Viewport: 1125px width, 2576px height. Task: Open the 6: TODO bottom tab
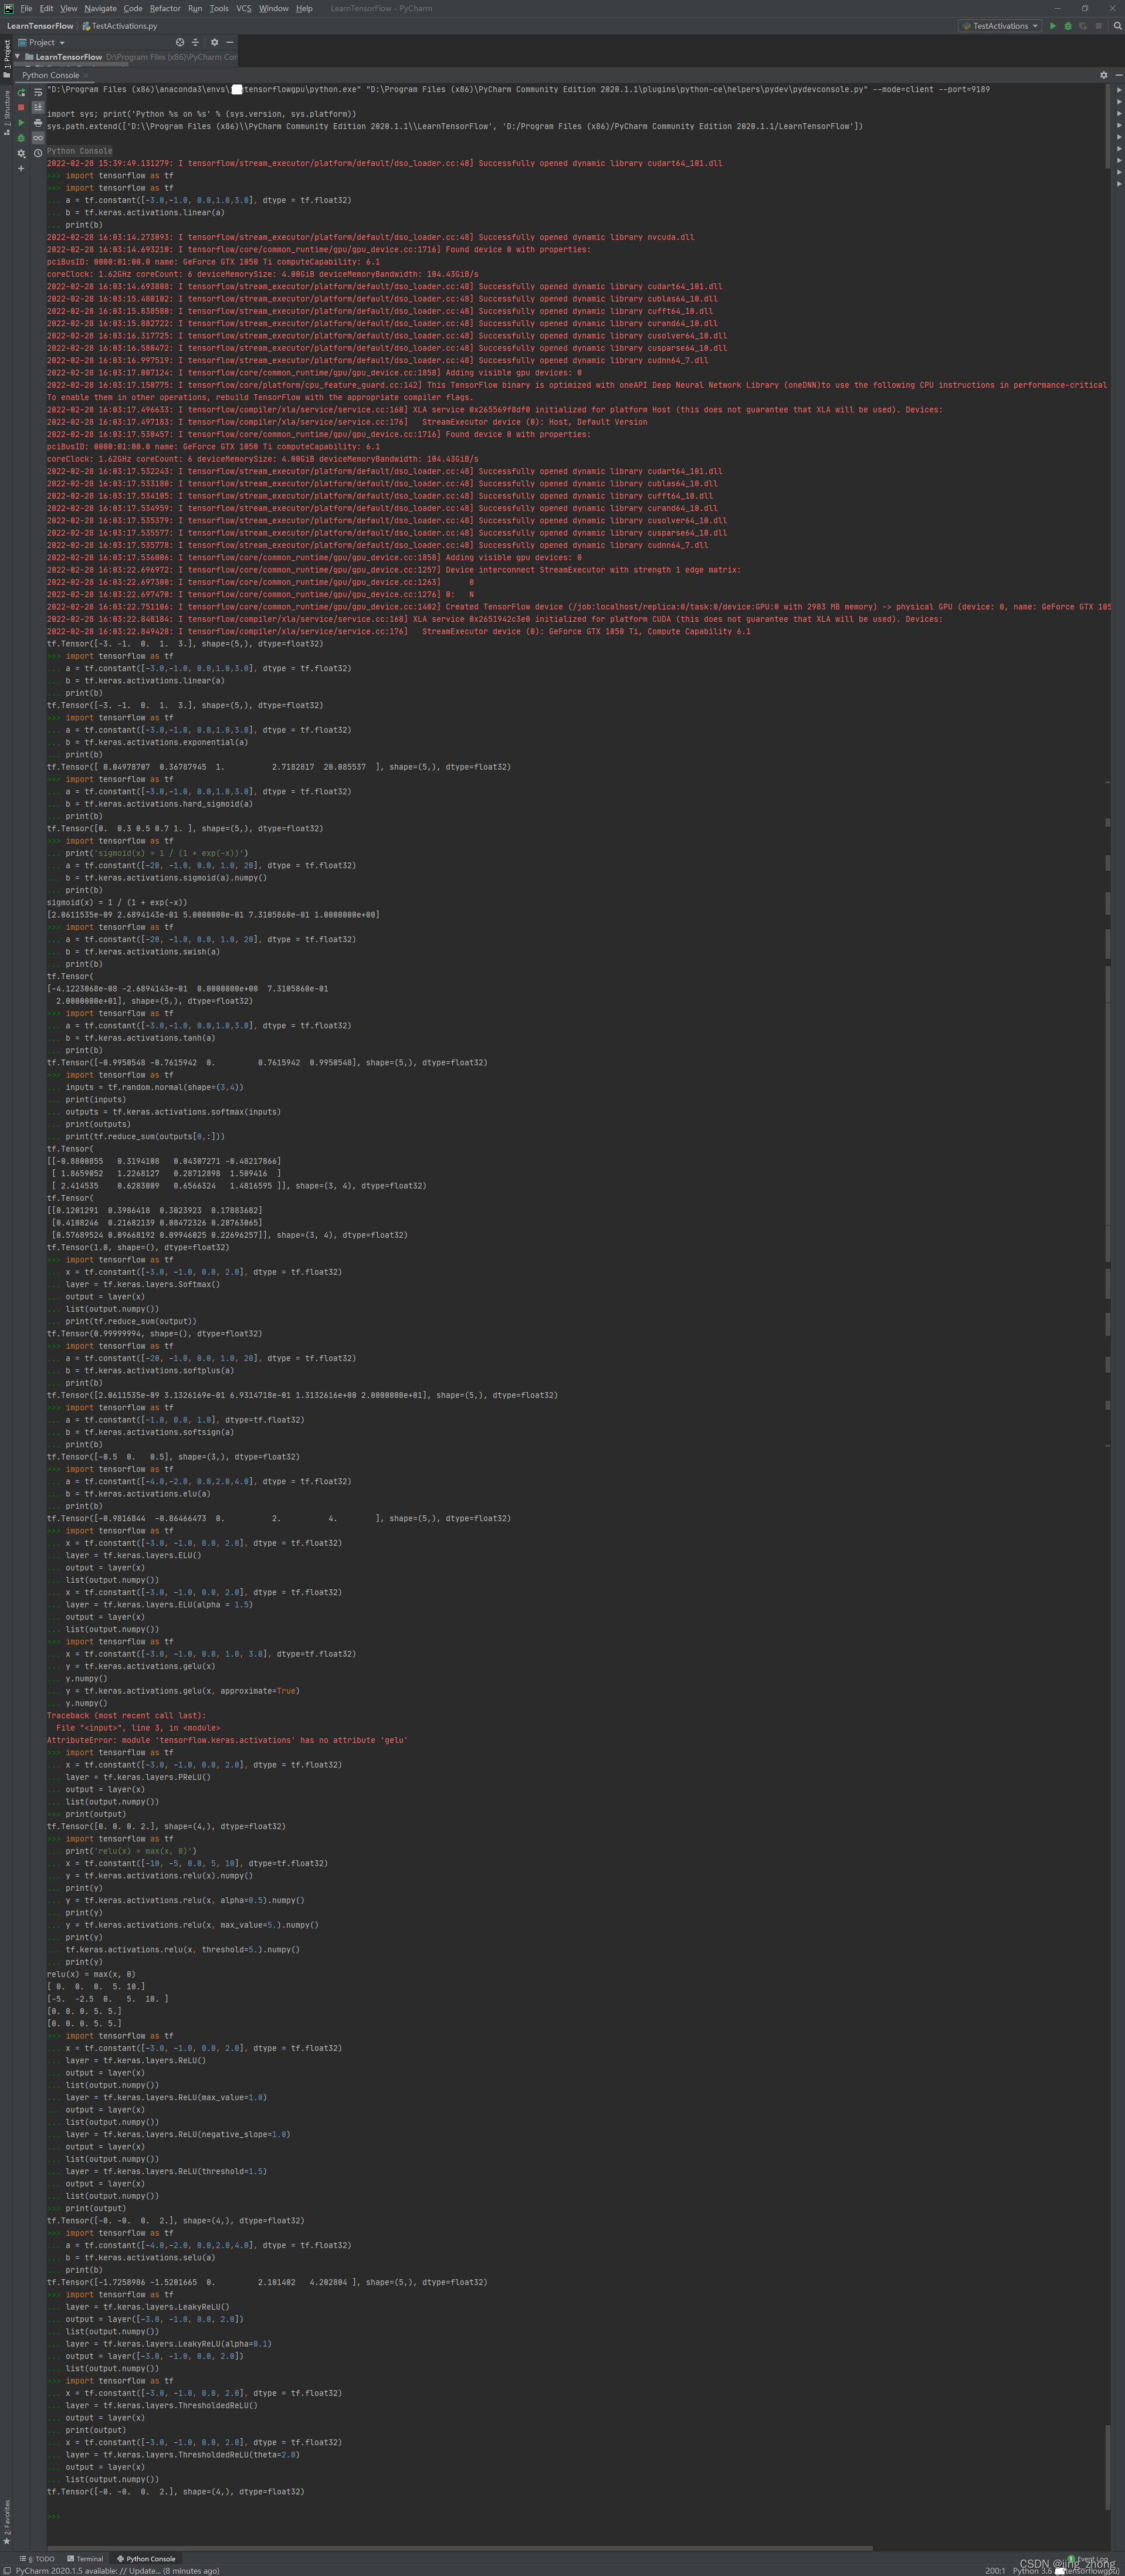38,2559
